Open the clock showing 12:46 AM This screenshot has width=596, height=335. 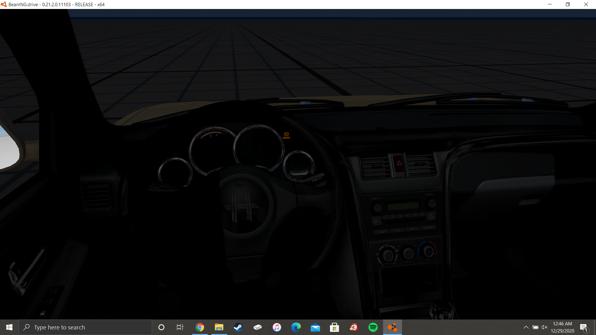(562, 327)
